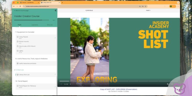Click the play icon beside Phone mounts
The image size is (192, 96).
coord(17,41)
